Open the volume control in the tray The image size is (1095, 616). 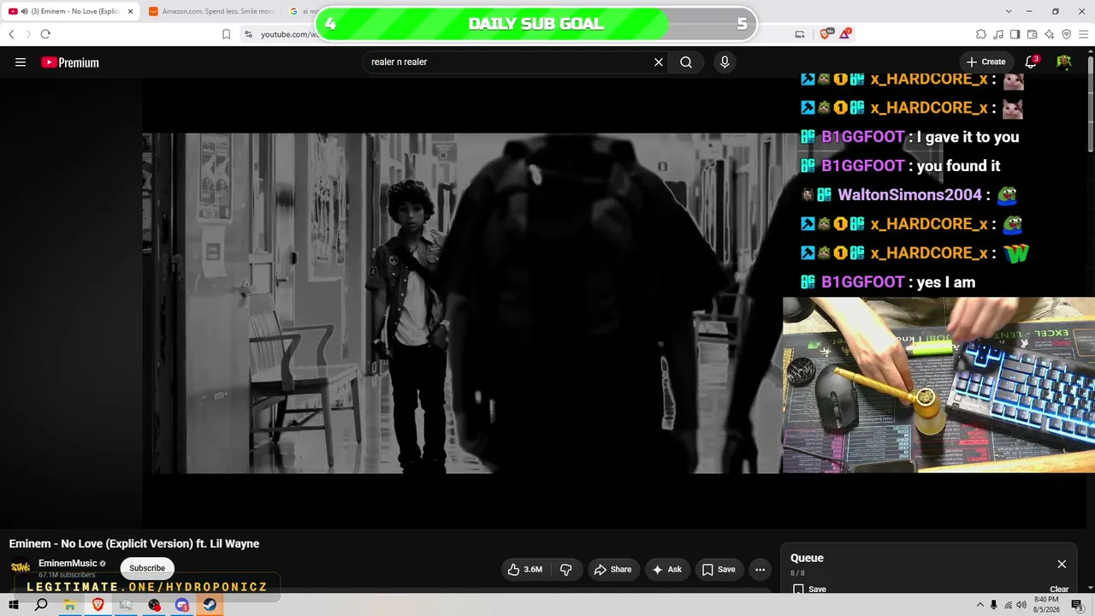[x=1022, y=605]
